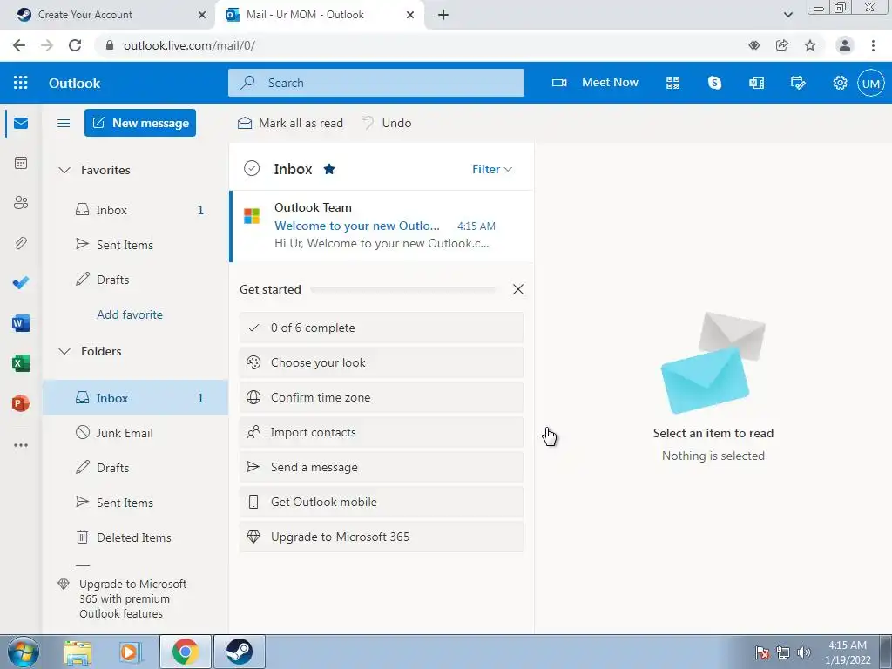Open the Files paperclip icon

(21, 243)
